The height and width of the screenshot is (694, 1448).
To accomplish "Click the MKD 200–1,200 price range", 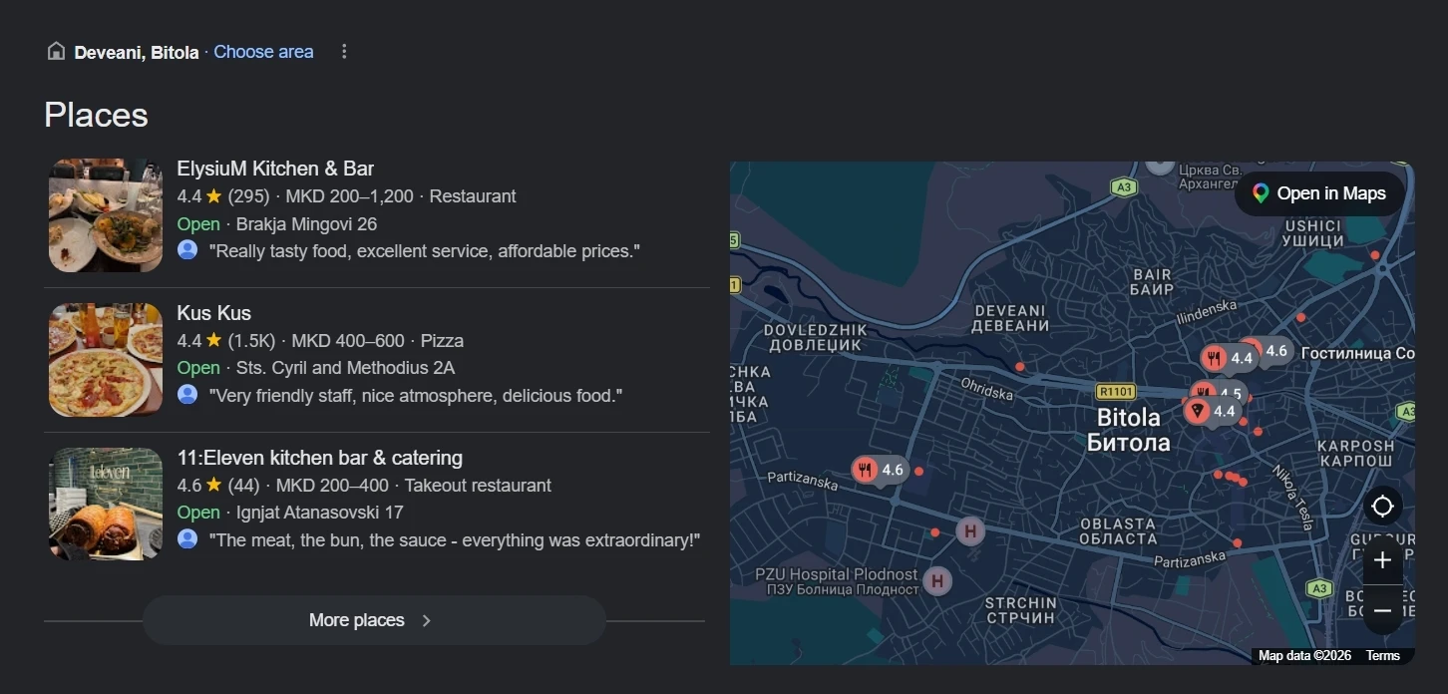I will pyautogui.click(x=350, y=196).
